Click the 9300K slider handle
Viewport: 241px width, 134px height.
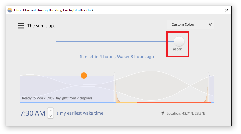click(179, 41)
